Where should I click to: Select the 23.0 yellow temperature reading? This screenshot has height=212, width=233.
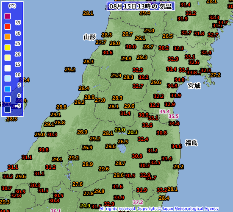pos(120,130)
